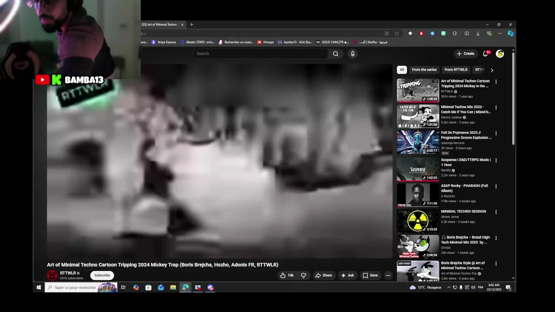Image resolution: width=555 pixels, height=312 pixels.
Task: Click the Ask button
Action: (x=348, y=275)
